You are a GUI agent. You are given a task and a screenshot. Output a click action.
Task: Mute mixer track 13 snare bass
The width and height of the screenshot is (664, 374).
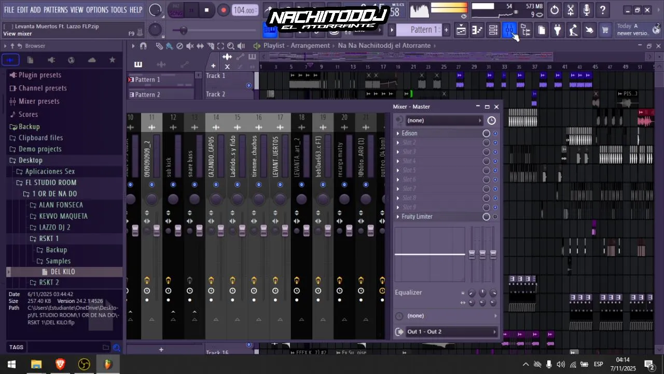coord(194,185)
